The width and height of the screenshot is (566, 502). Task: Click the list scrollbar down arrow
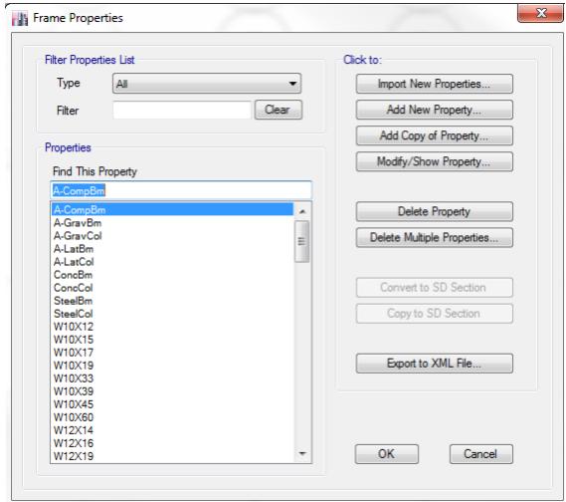pos(302,453)
